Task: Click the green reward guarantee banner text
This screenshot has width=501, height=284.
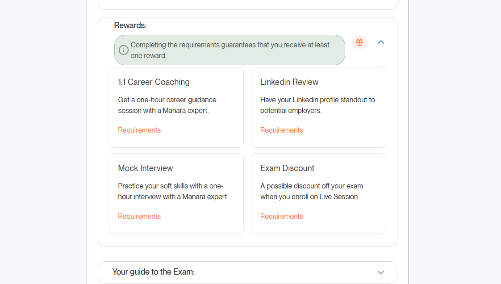Action: [x=230, y=50]
